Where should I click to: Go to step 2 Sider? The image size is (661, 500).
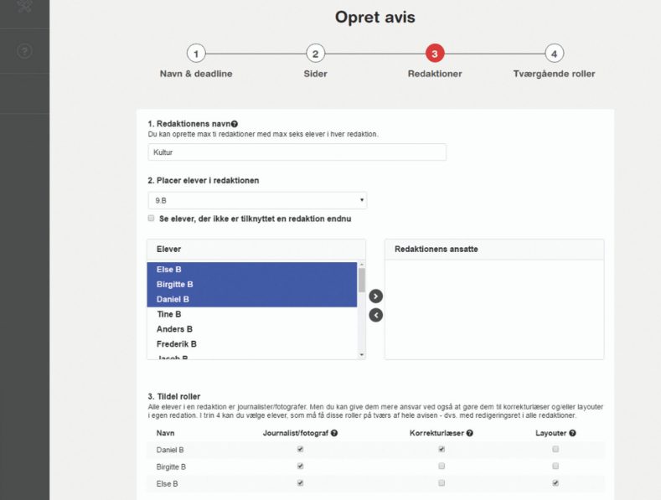tap(315, 54)
